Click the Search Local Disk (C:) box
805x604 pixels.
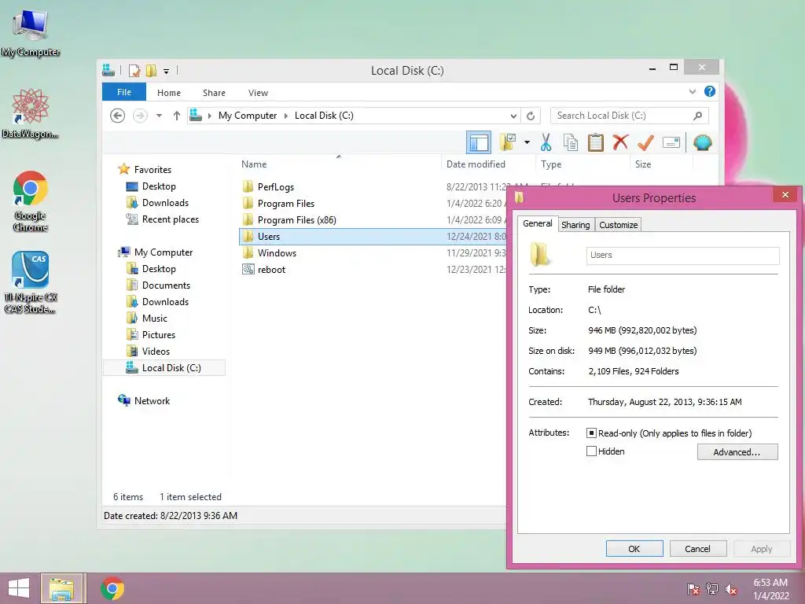point(630,116)
